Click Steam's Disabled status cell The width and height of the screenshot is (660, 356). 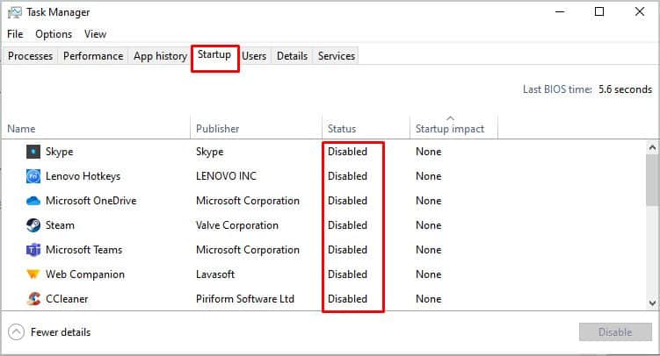(347, 225)
